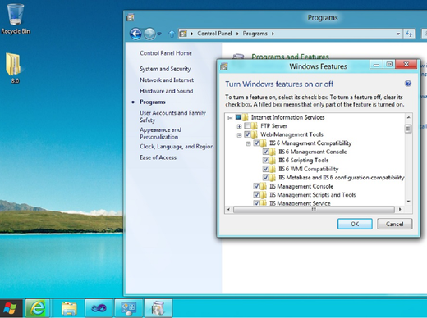
Task: Open File Explorer from taskbar
Action: point(69,308)
